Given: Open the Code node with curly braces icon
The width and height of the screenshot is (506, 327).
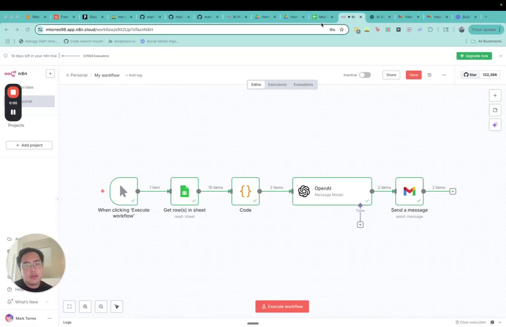Looking at the screenshot, I should (245, 191).
